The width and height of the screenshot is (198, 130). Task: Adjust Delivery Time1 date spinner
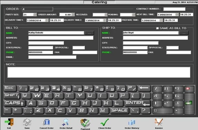[x=46, y=20]
